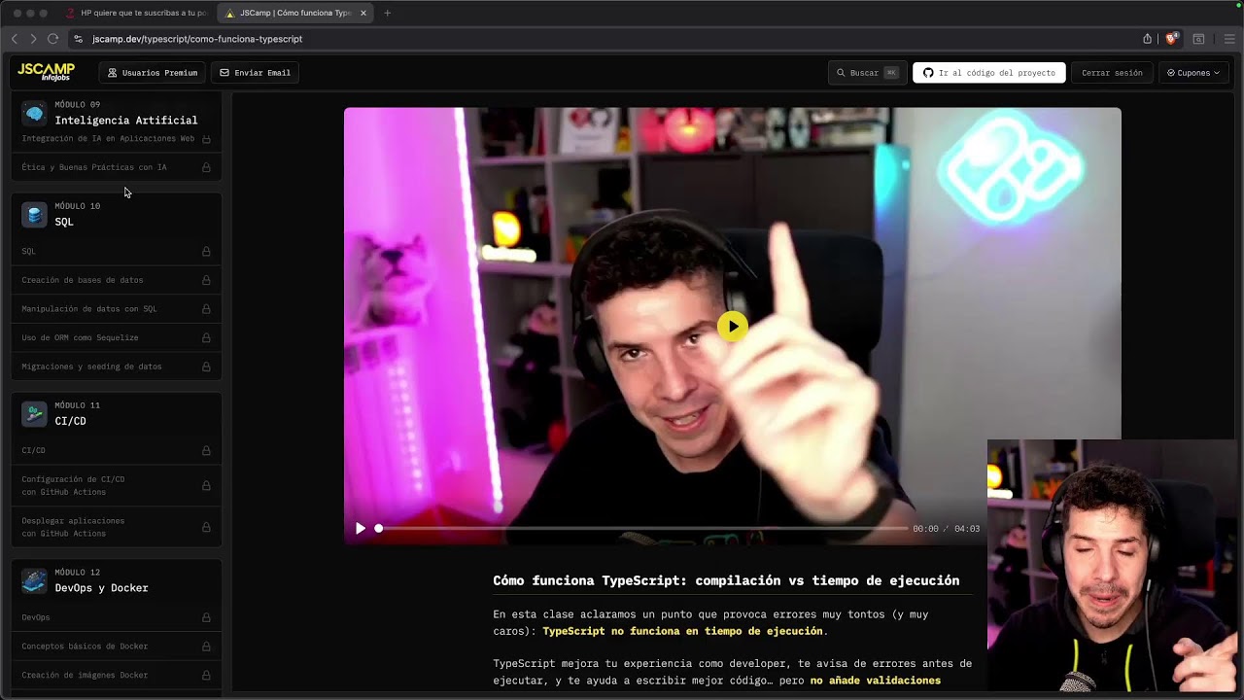Open the SQL intro lesson row

pos(117,251)
